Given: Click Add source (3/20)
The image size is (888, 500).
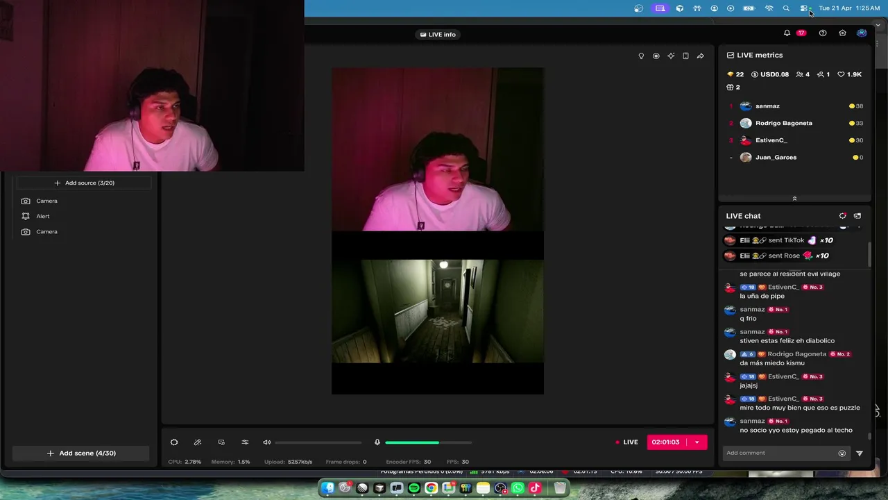Looking at the screenshot, I should tap(84, 183).
